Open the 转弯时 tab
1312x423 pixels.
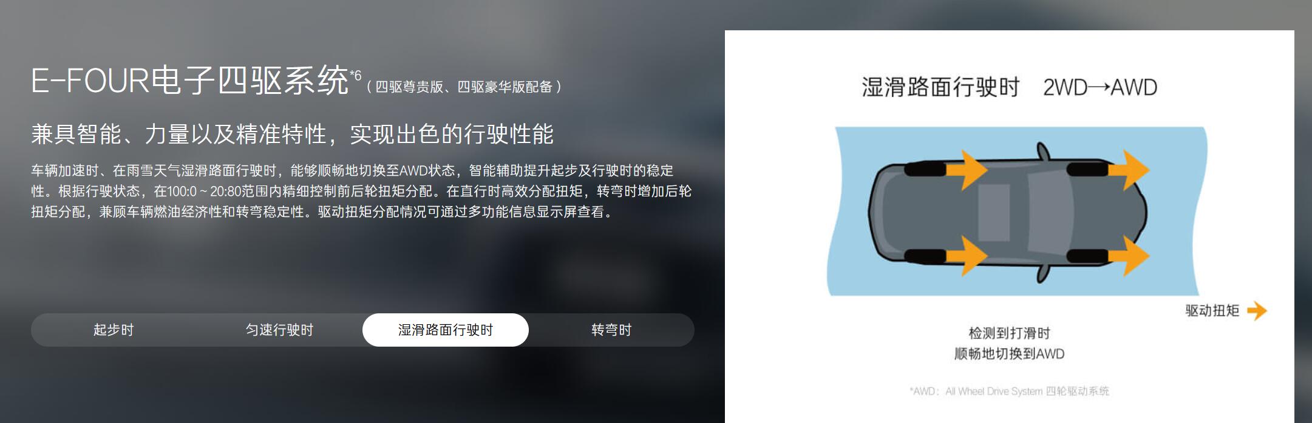(611, 330)
